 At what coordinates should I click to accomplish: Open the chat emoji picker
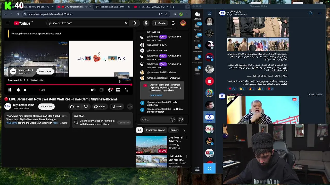(x=172, y=119)
